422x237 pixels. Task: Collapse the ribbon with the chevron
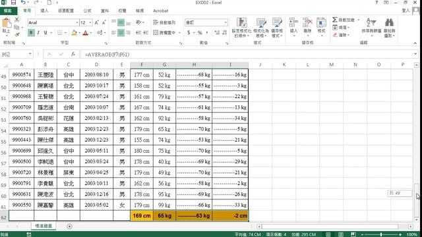415,43
